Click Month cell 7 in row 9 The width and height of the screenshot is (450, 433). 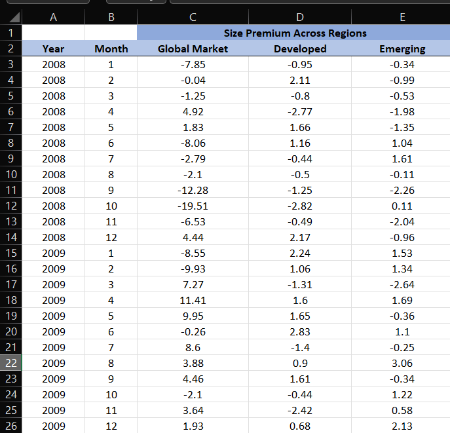111,159
